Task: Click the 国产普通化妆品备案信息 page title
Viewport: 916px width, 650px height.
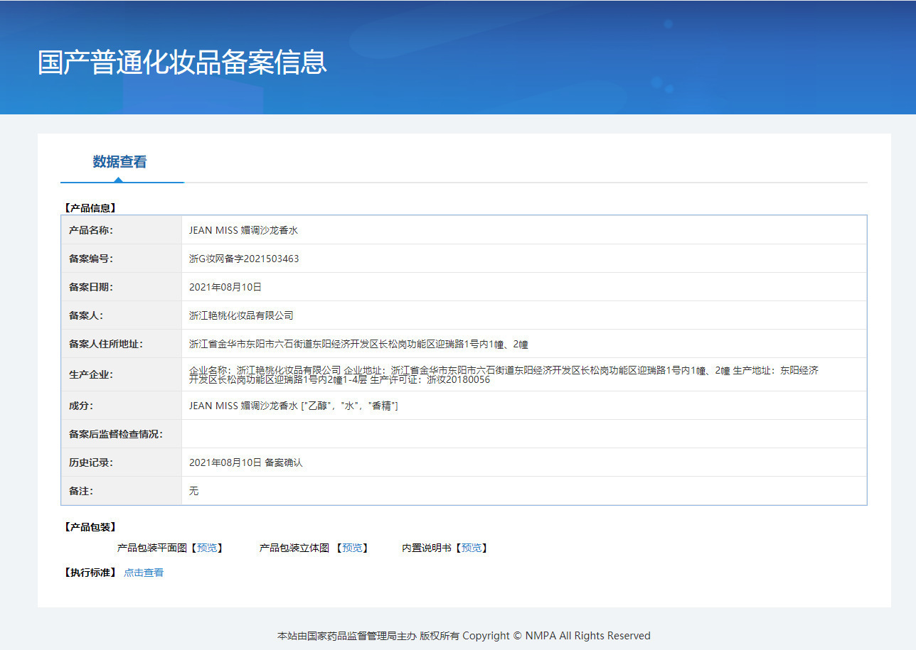Action: pos(182,63)
